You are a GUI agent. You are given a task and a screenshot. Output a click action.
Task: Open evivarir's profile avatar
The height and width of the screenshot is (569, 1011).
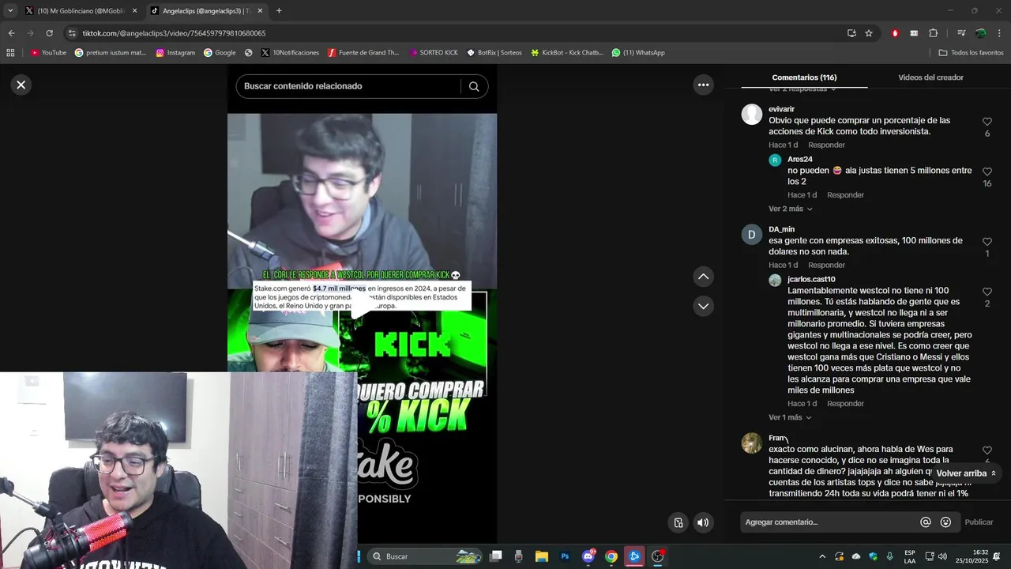751,115
